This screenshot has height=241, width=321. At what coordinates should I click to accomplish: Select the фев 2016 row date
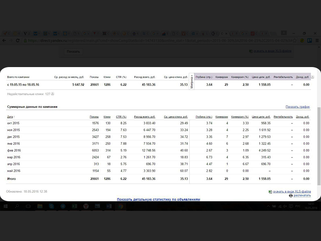point(14,150)
